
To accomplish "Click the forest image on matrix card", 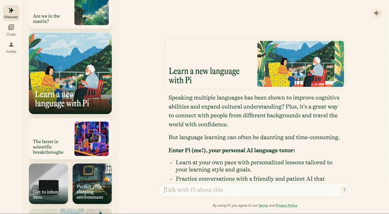I will [x=91, y=12].
